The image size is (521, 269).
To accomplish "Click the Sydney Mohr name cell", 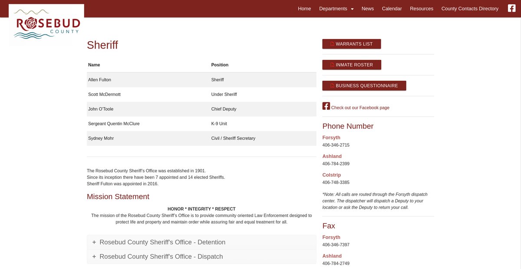I will click(148, 138).
